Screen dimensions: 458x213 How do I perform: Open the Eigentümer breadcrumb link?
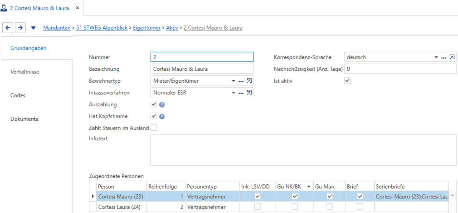[x=147, y=28]
